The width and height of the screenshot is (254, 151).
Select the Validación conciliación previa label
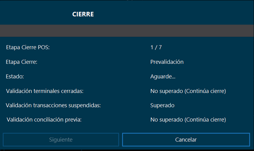(44, 119)
